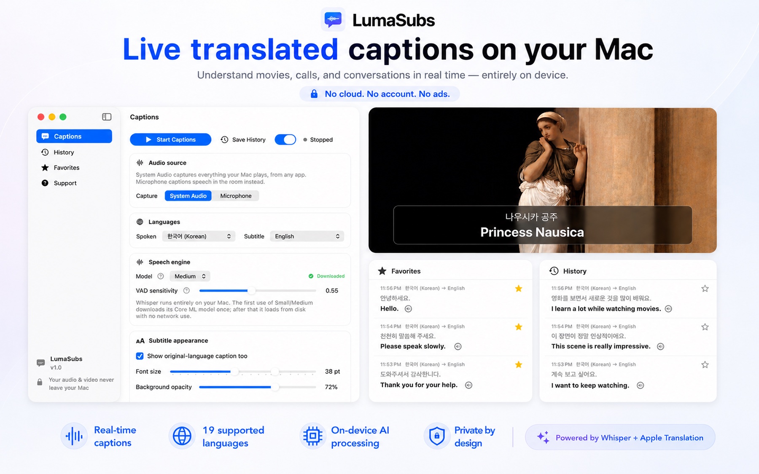Open the Subtitle language dropdown
Image resolution: width=759 pixels, height=474 pixels.
point(307,236)
